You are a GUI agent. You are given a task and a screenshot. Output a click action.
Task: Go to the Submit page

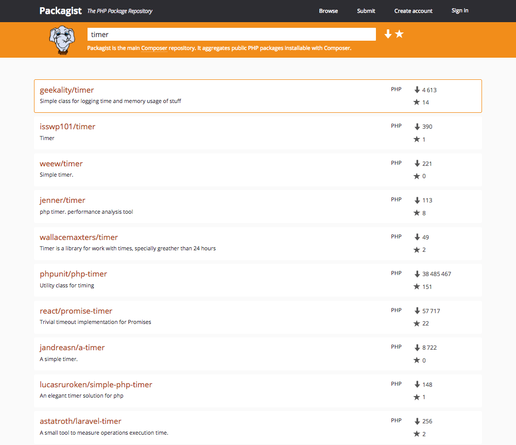click(366, 11)
